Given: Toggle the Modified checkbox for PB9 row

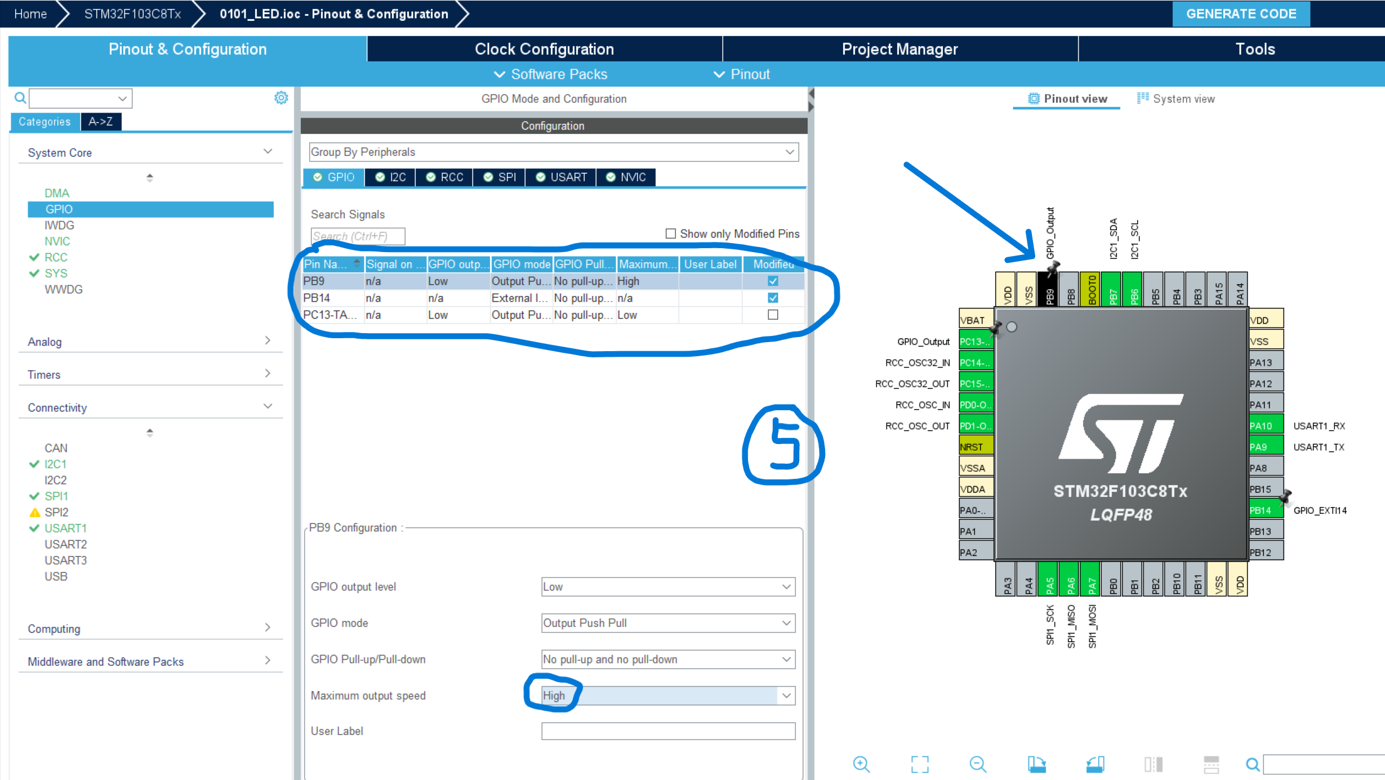Looking at the screenshot, I should point(773,281).
